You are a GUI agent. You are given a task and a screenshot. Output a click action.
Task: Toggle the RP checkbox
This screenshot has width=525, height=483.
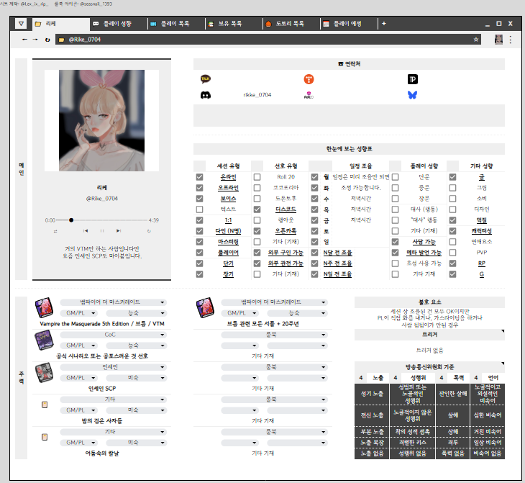tap(452, 263)
